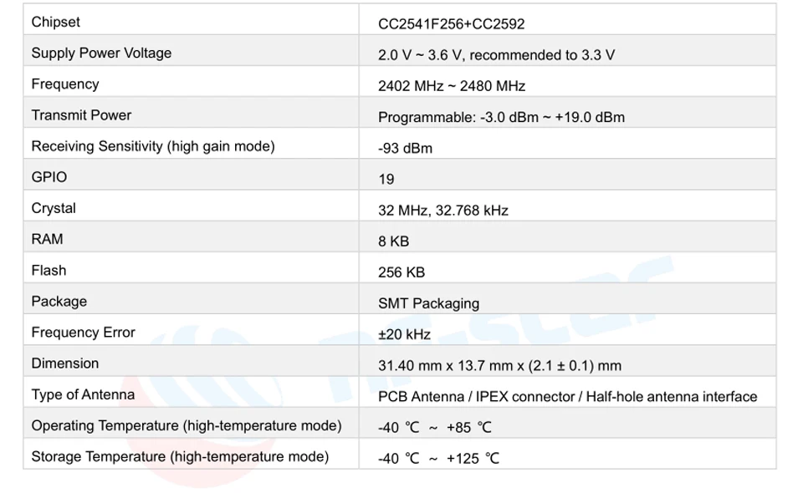Click the RAM value 8 KB
This screenshot has width=803, height=493.
pyautogui.click(x=393, y=241)
